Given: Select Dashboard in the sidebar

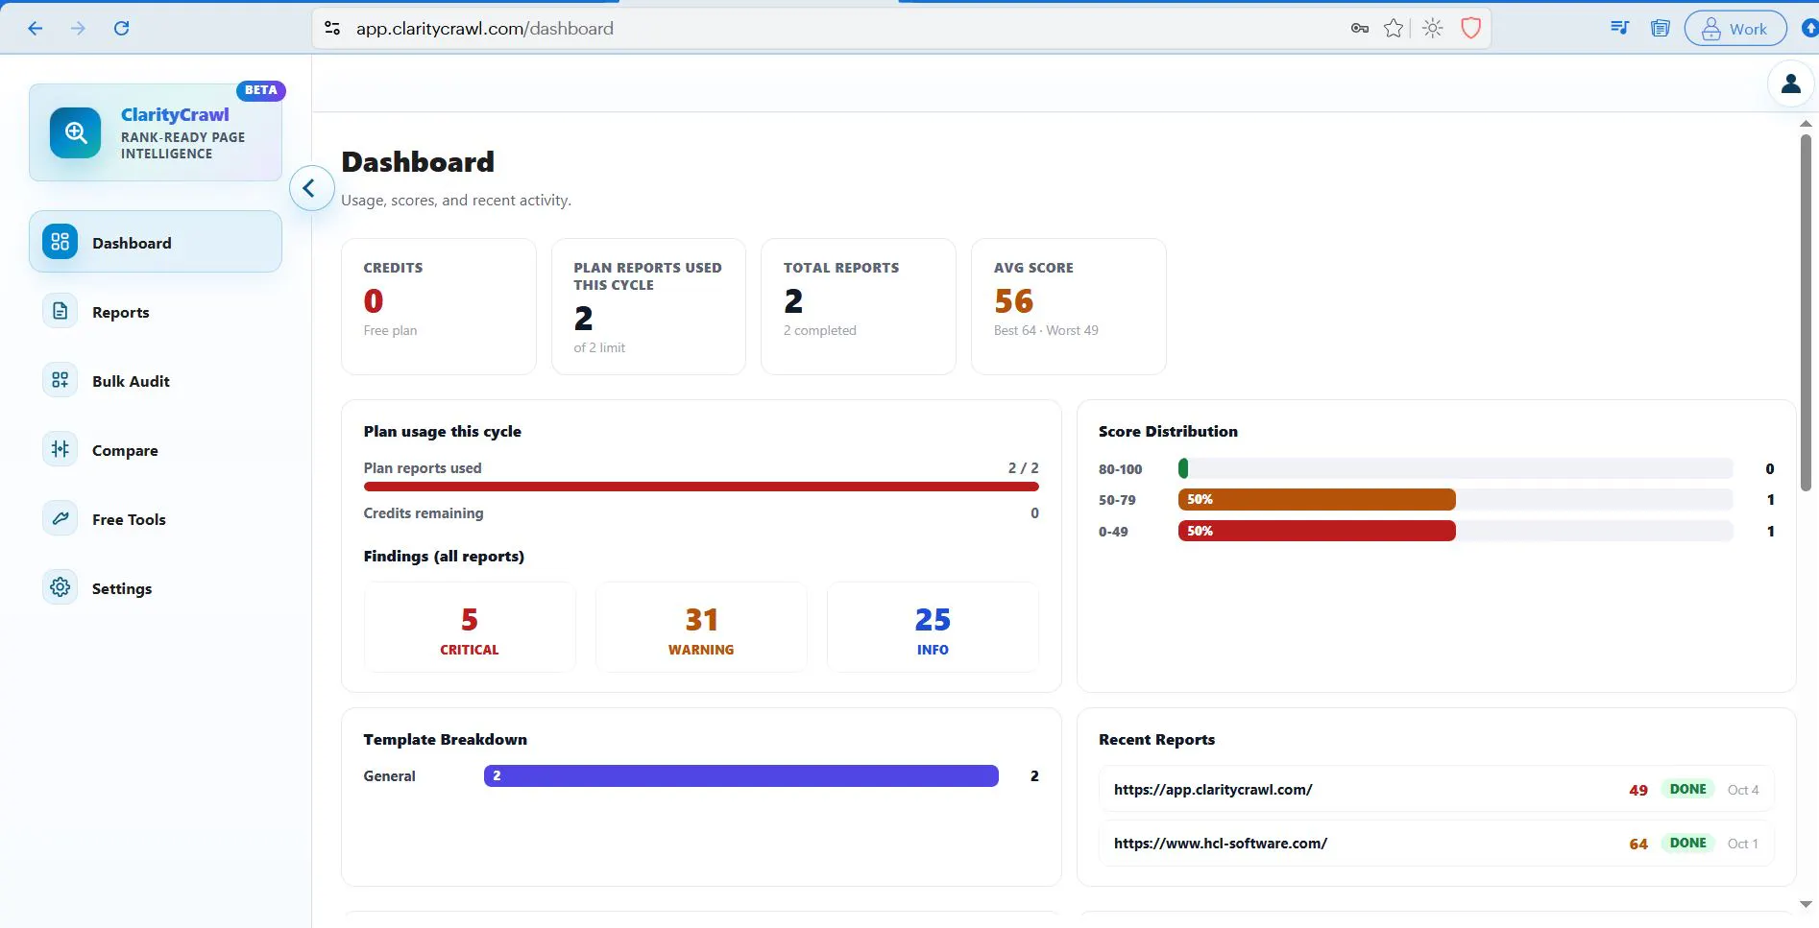Looking at the screenshot, I should coord(156,243).
